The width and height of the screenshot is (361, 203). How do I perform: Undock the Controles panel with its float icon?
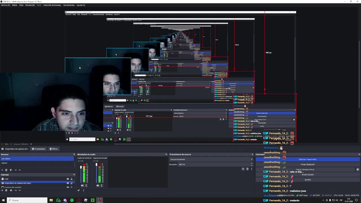click(x=359, y=155)
